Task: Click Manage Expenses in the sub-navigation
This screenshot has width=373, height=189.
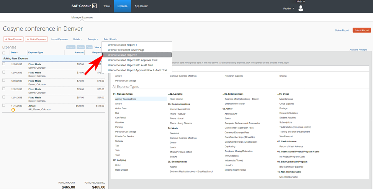Action: (x=82, y=17)
